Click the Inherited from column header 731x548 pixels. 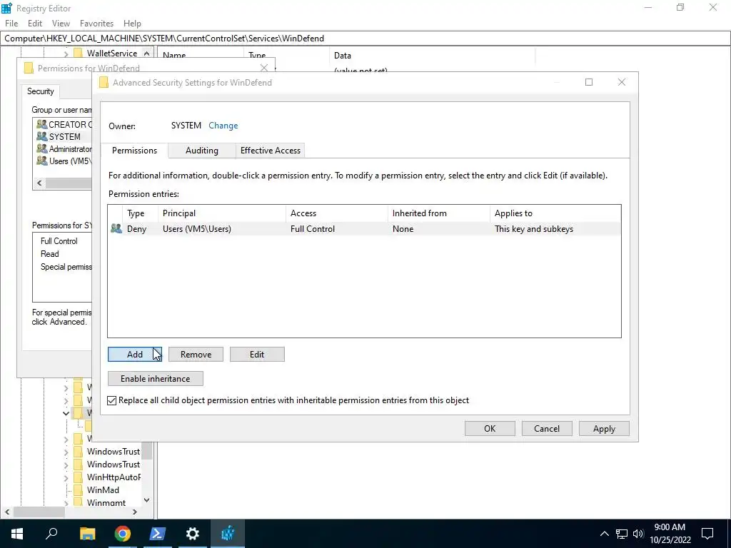[x=439, y=213]
